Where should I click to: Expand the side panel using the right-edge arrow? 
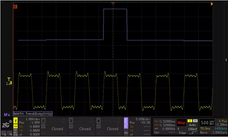pos(226,60)
